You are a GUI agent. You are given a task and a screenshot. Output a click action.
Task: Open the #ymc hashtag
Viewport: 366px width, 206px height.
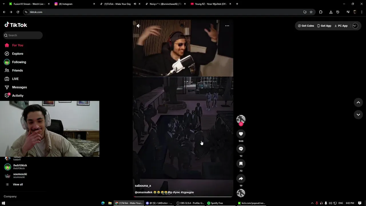(x=176, y=192)
